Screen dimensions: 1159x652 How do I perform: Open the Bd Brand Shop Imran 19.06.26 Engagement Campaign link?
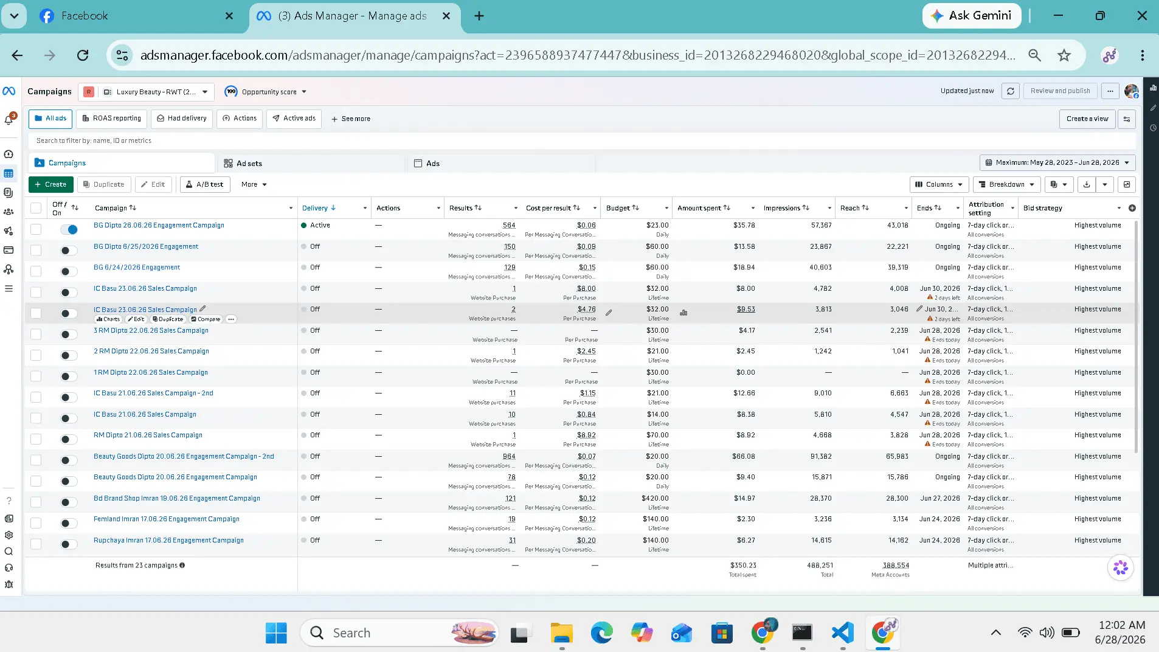[177, 498]
